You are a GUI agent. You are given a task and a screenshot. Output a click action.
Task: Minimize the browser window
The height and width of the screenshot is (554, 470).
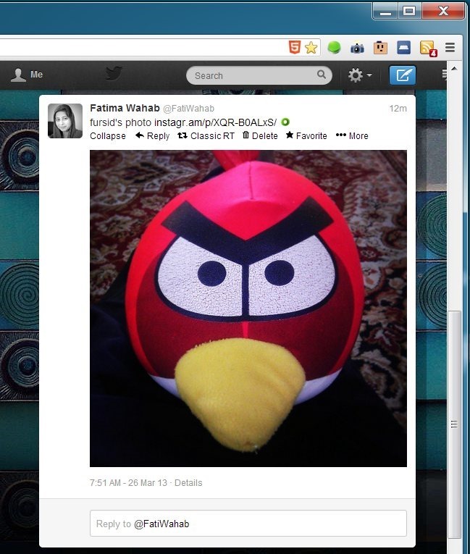tap(385, 12)
